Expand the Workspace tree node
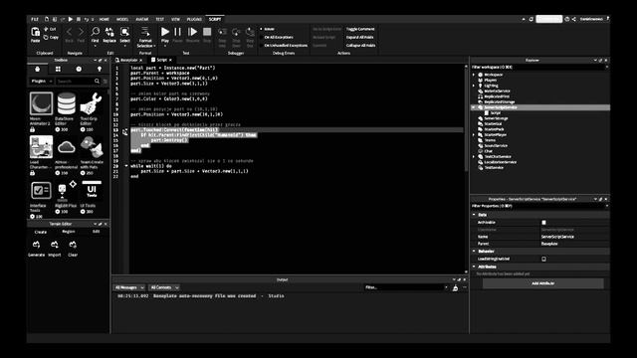This screenshot has width=637, height=358. point(474,75)
